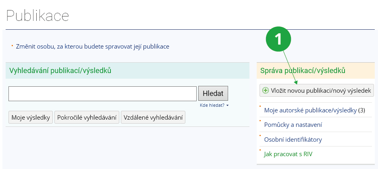Click the orange bullet before Změnit osobu
The width and height of the screenshot is (378, 169).
pyautogui.click(x=12, y=45)
